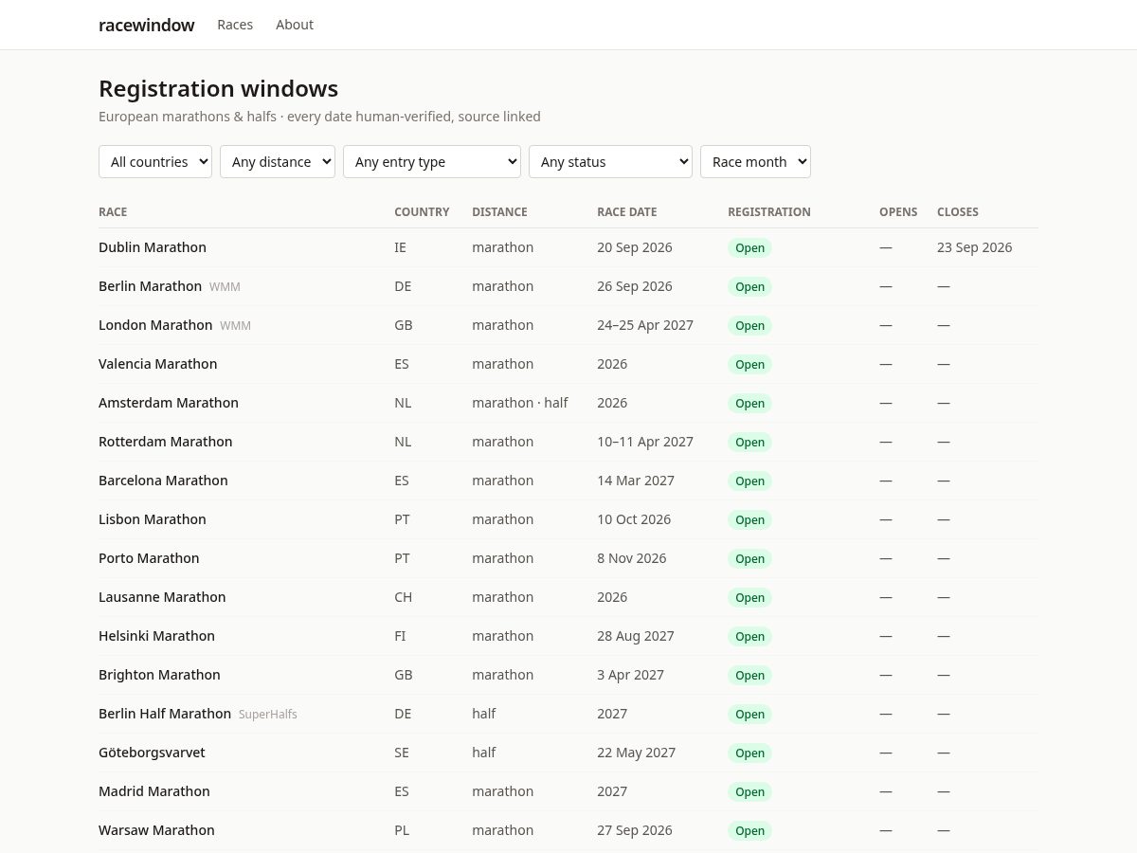Viewport: 1137px width, 853px height.
Task: Click the RACE DATE column header
Action: (x=626, y=212)
